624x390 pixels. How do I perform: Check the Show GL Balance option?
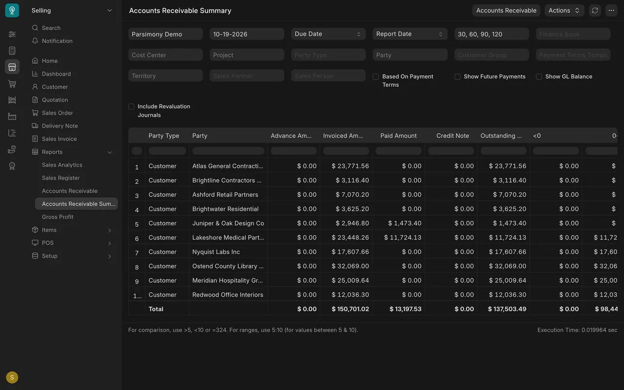coord(539,77)
